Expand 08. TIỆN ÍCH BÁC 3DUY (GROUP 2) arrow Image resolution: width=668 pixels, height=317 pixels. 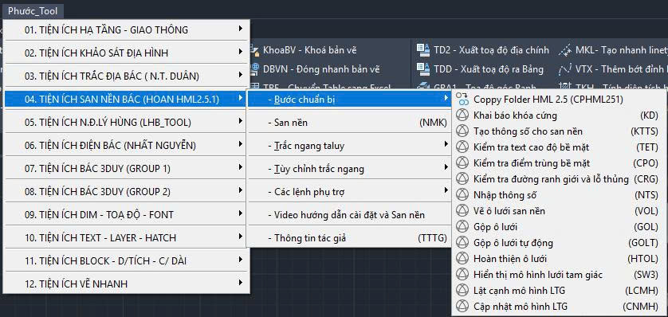point(241,190)
